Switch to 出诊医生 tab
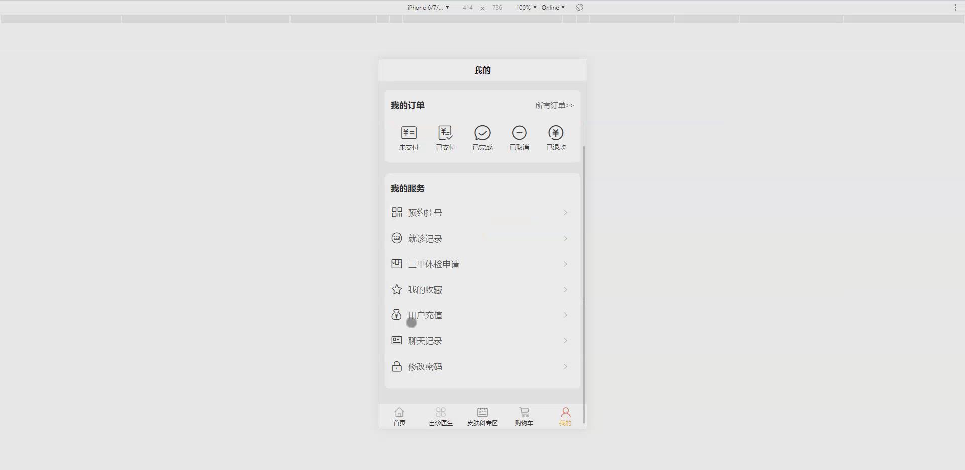The height and width of the screenshot is (470, 965). click(441, 417)
